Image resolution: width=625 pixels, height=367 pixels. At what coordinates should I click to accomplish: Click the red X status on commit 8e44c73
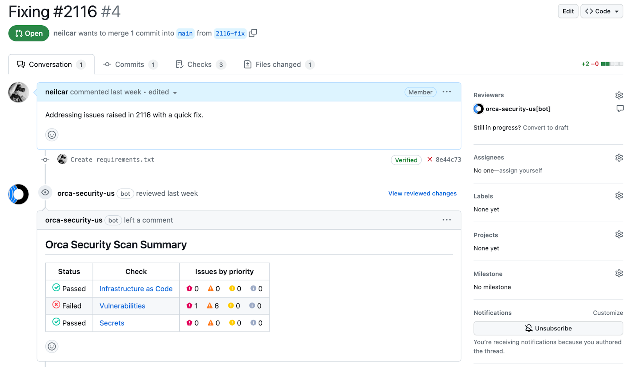(429, 159)
